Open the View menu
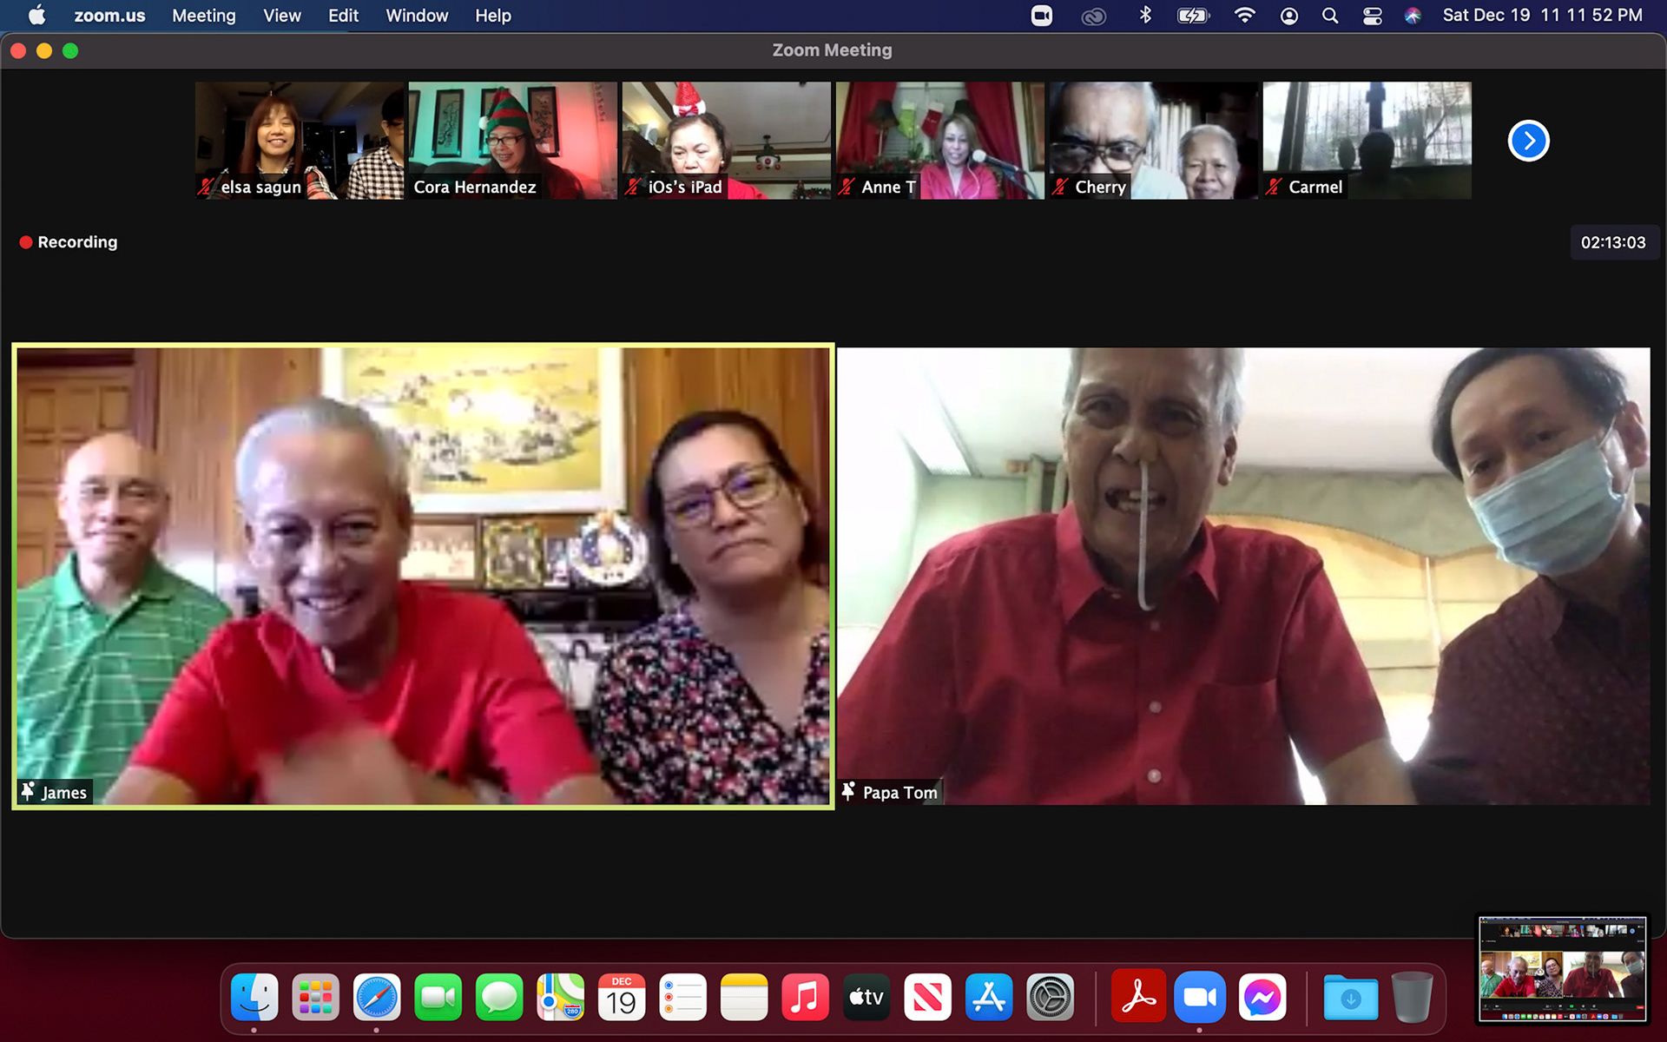 click(281, 16)
